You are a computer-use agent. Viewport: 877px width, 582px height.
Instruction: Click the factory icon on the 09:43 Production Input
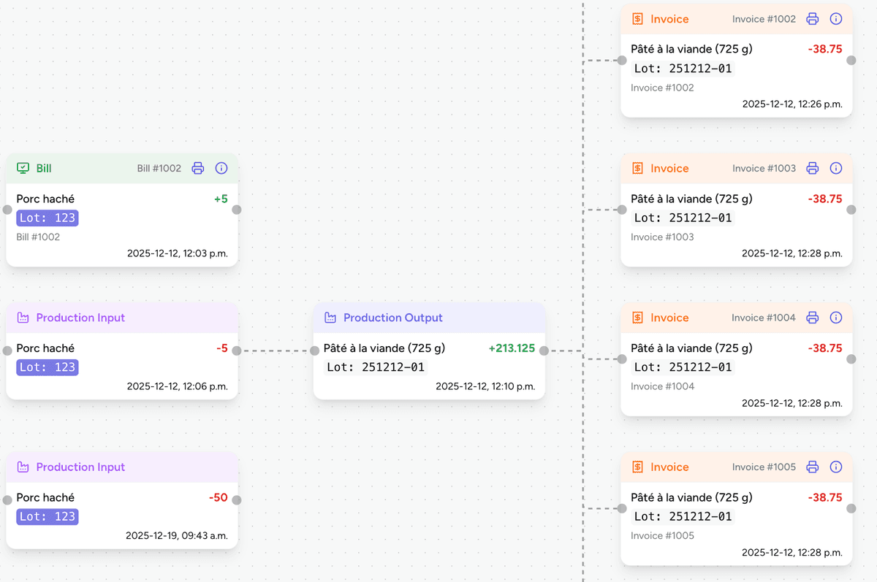(x=23, y=467)
